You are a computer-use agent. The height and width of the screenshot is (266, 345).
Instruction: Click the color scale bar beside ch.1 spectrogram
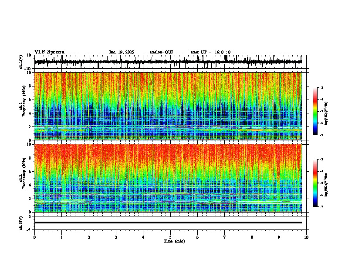click(315, 111)
